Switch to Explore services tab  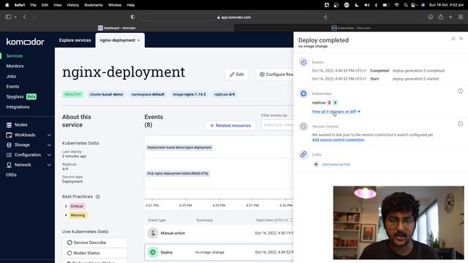(x=75, y=40)
